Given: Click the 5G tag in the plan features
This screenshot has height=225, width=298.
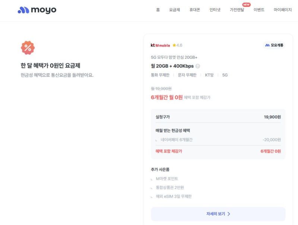Looking at the screenshot, I should click(225, 75).
